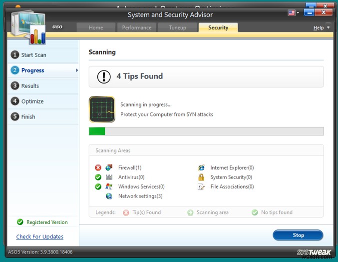Click the System Security(0) label
Viewport: 338px width, 262px height.
click(x=231, y=177)
